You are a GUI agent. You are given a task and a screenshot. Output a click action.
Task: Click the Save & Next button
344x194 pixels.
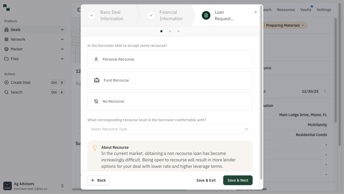(238, 180)
